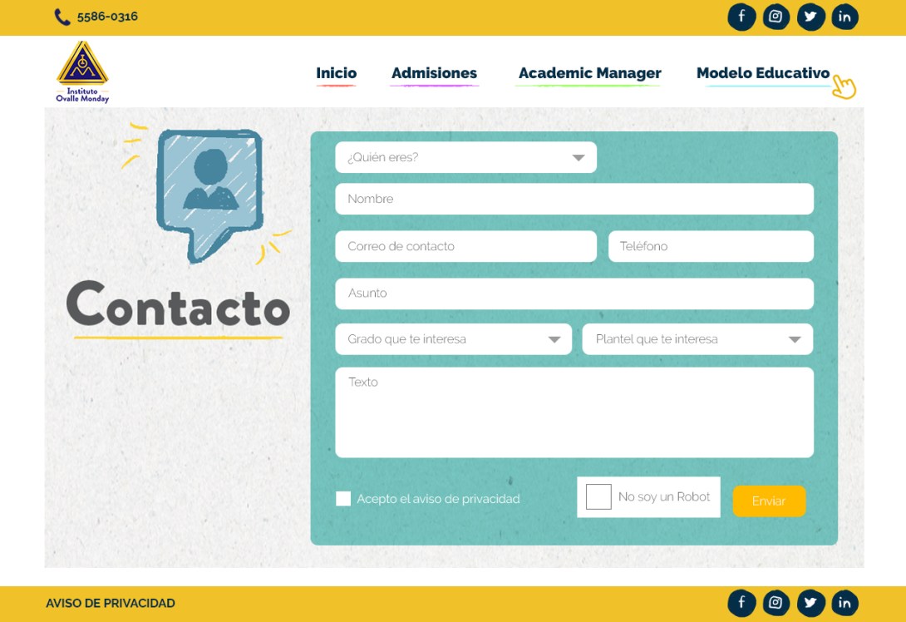The image size is (906, 622).
Task: Open the Aviso de Privacidad footer link
Action: tap(111, 604)
